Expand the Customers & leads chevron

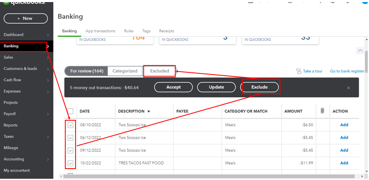(x=48, y=69)
